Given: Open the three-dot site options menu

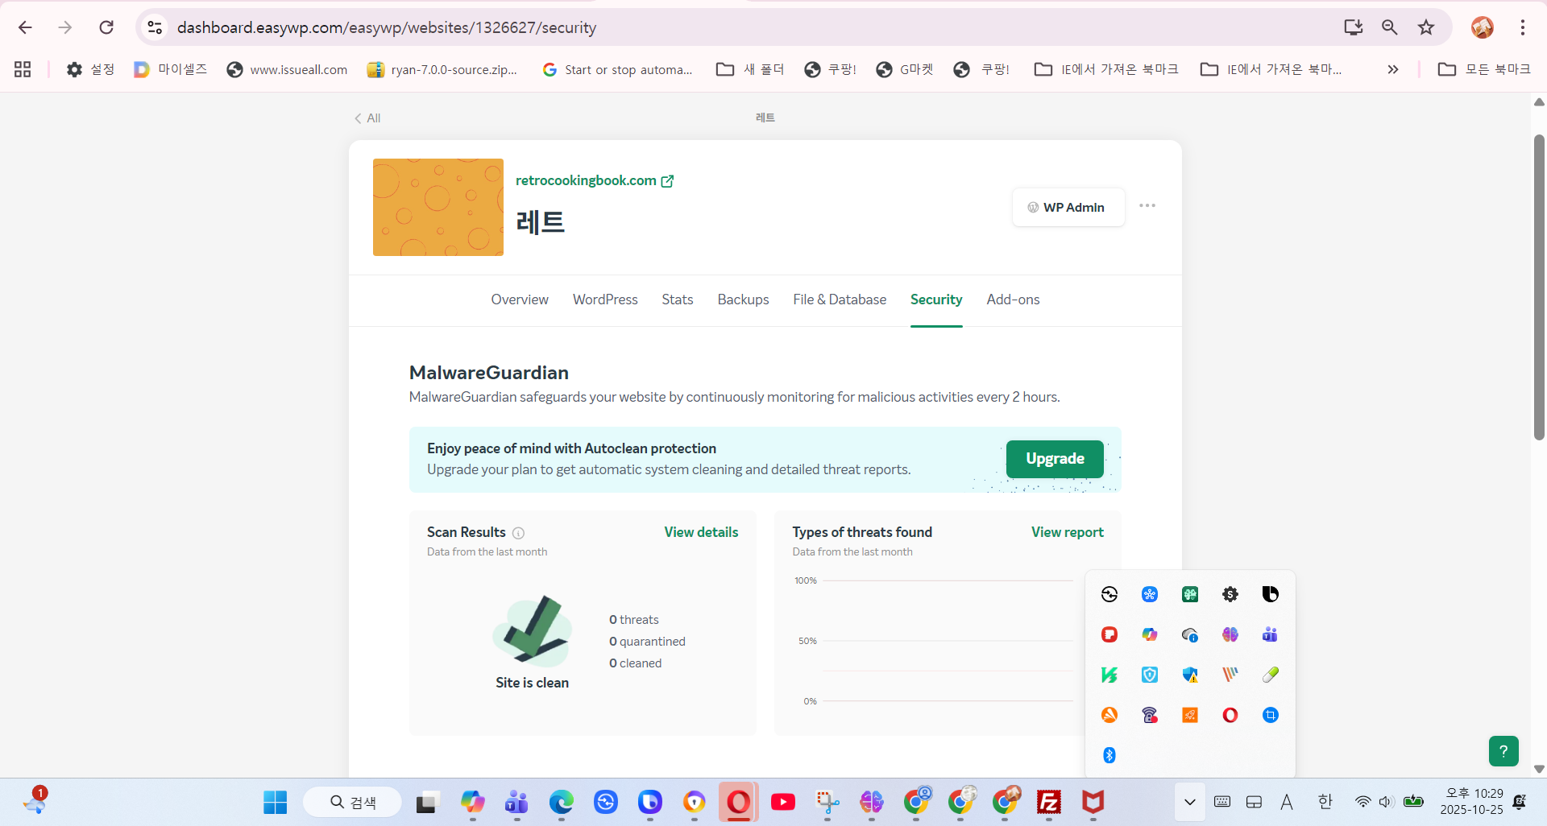Looking at the screenshot, I should pyautogui.click(x=1147, y=206).
